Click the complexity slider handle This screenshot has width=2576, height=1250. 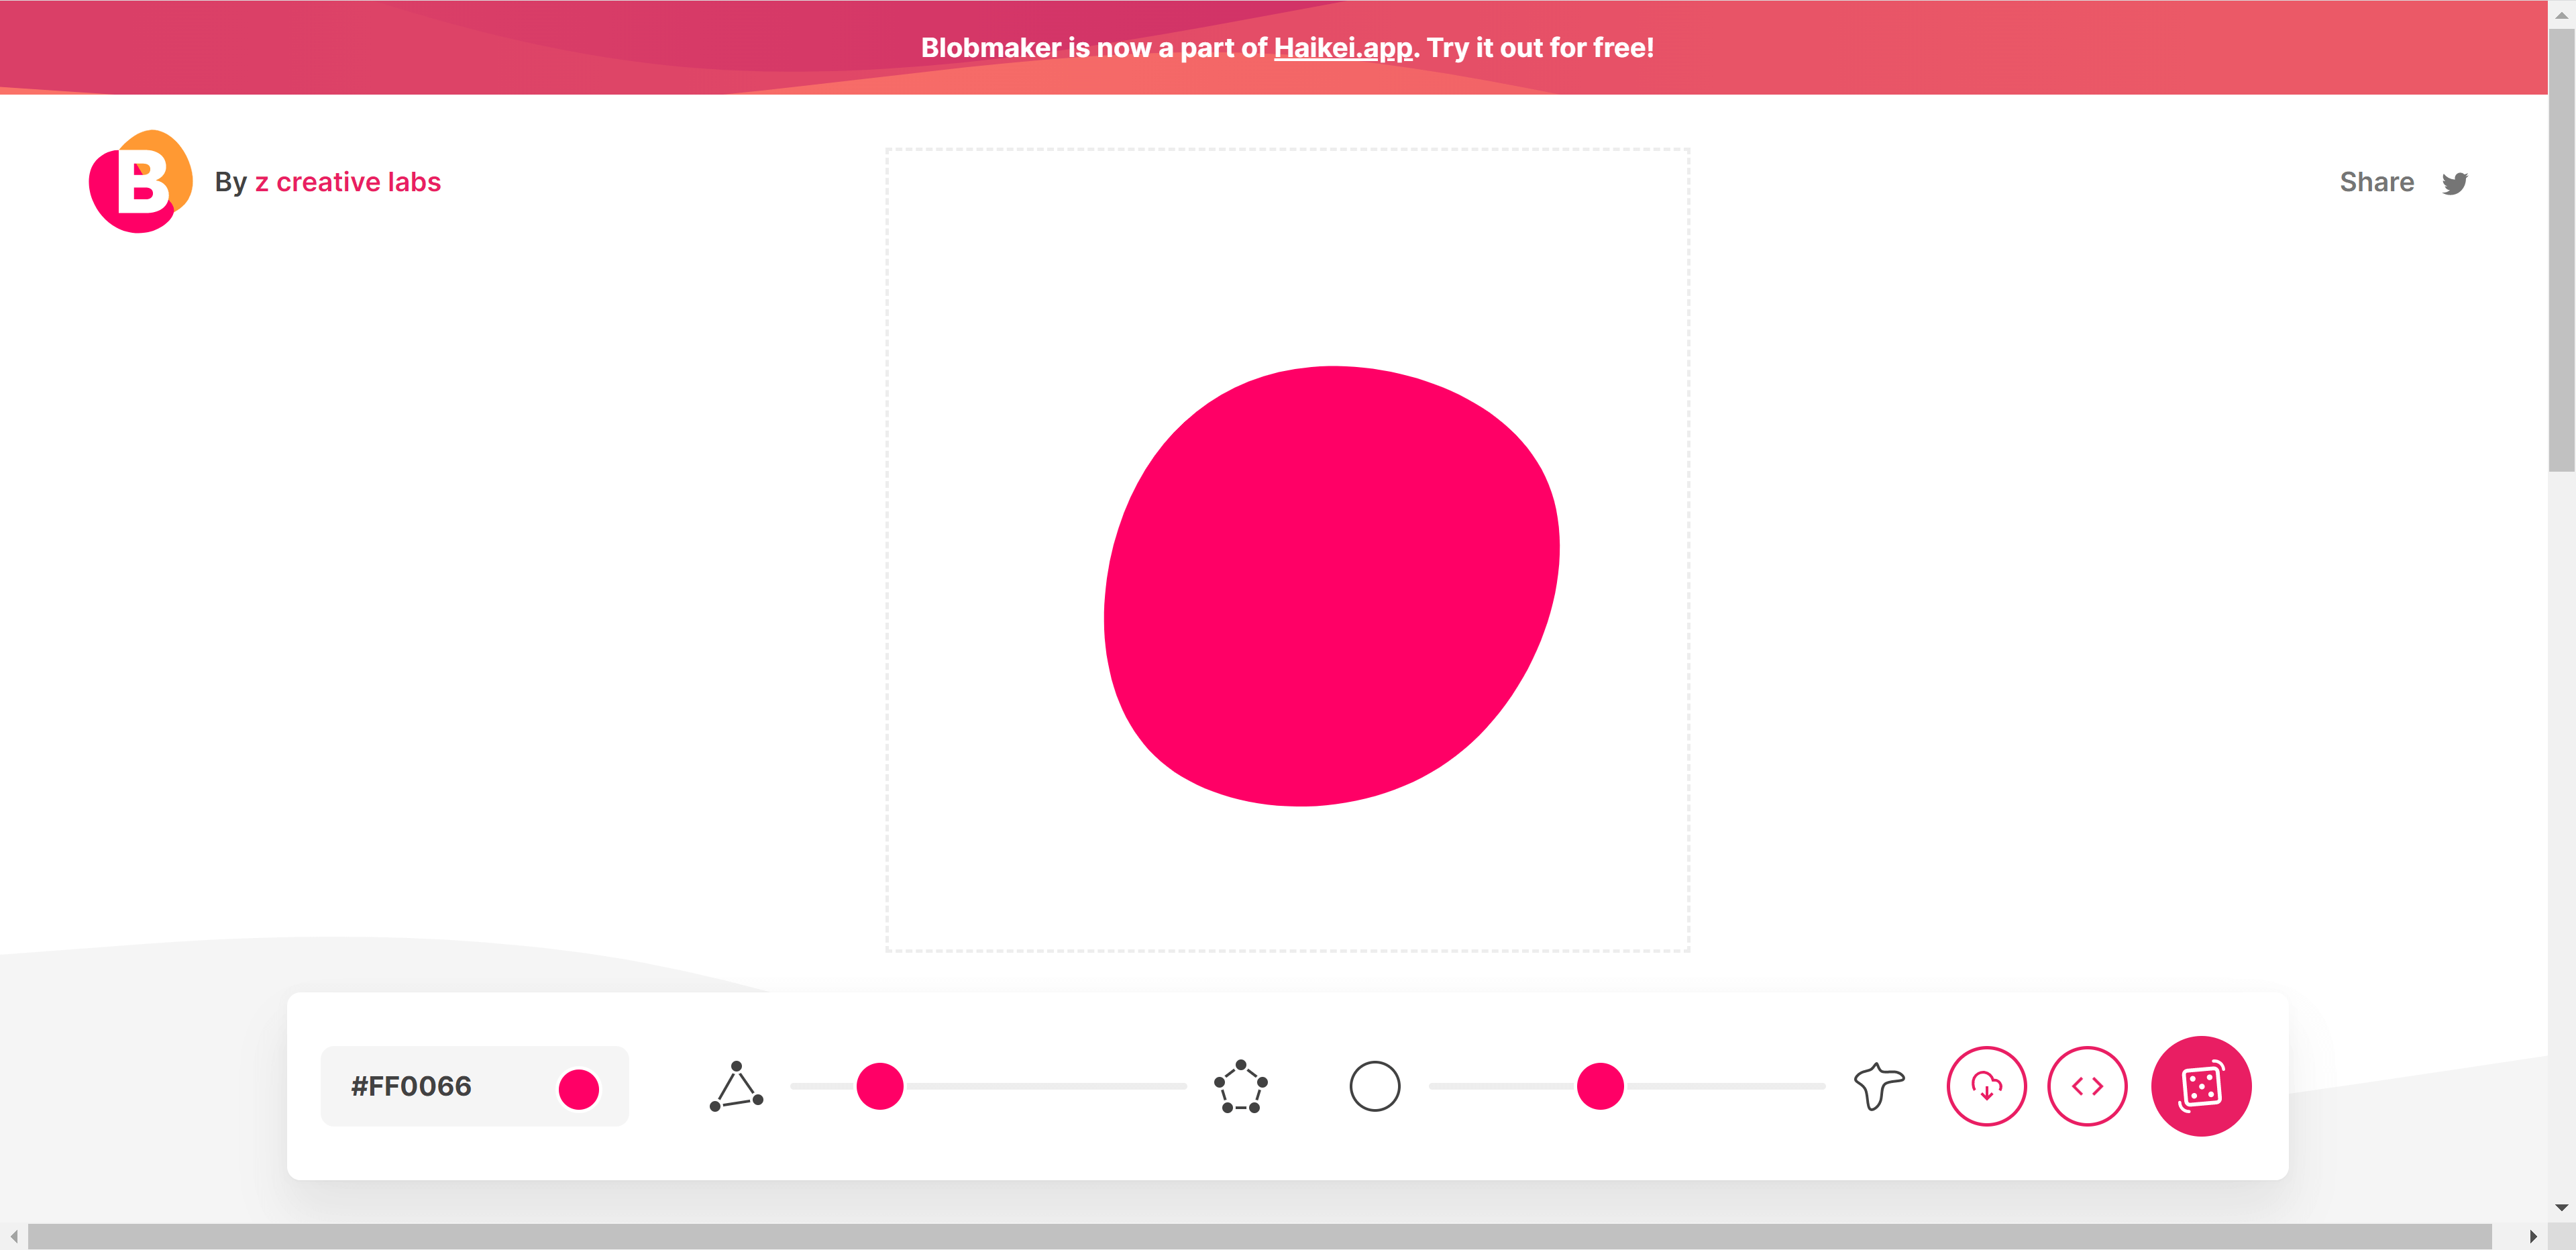tap(880, 1086)
